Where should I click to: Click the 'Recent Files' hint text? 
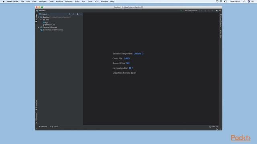click(119, 63)
